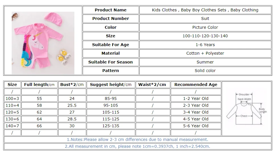Image resolution: width=273 pixels, height=152 pixels.
Task: Click the Recommended Age column header
Action: 195,85
